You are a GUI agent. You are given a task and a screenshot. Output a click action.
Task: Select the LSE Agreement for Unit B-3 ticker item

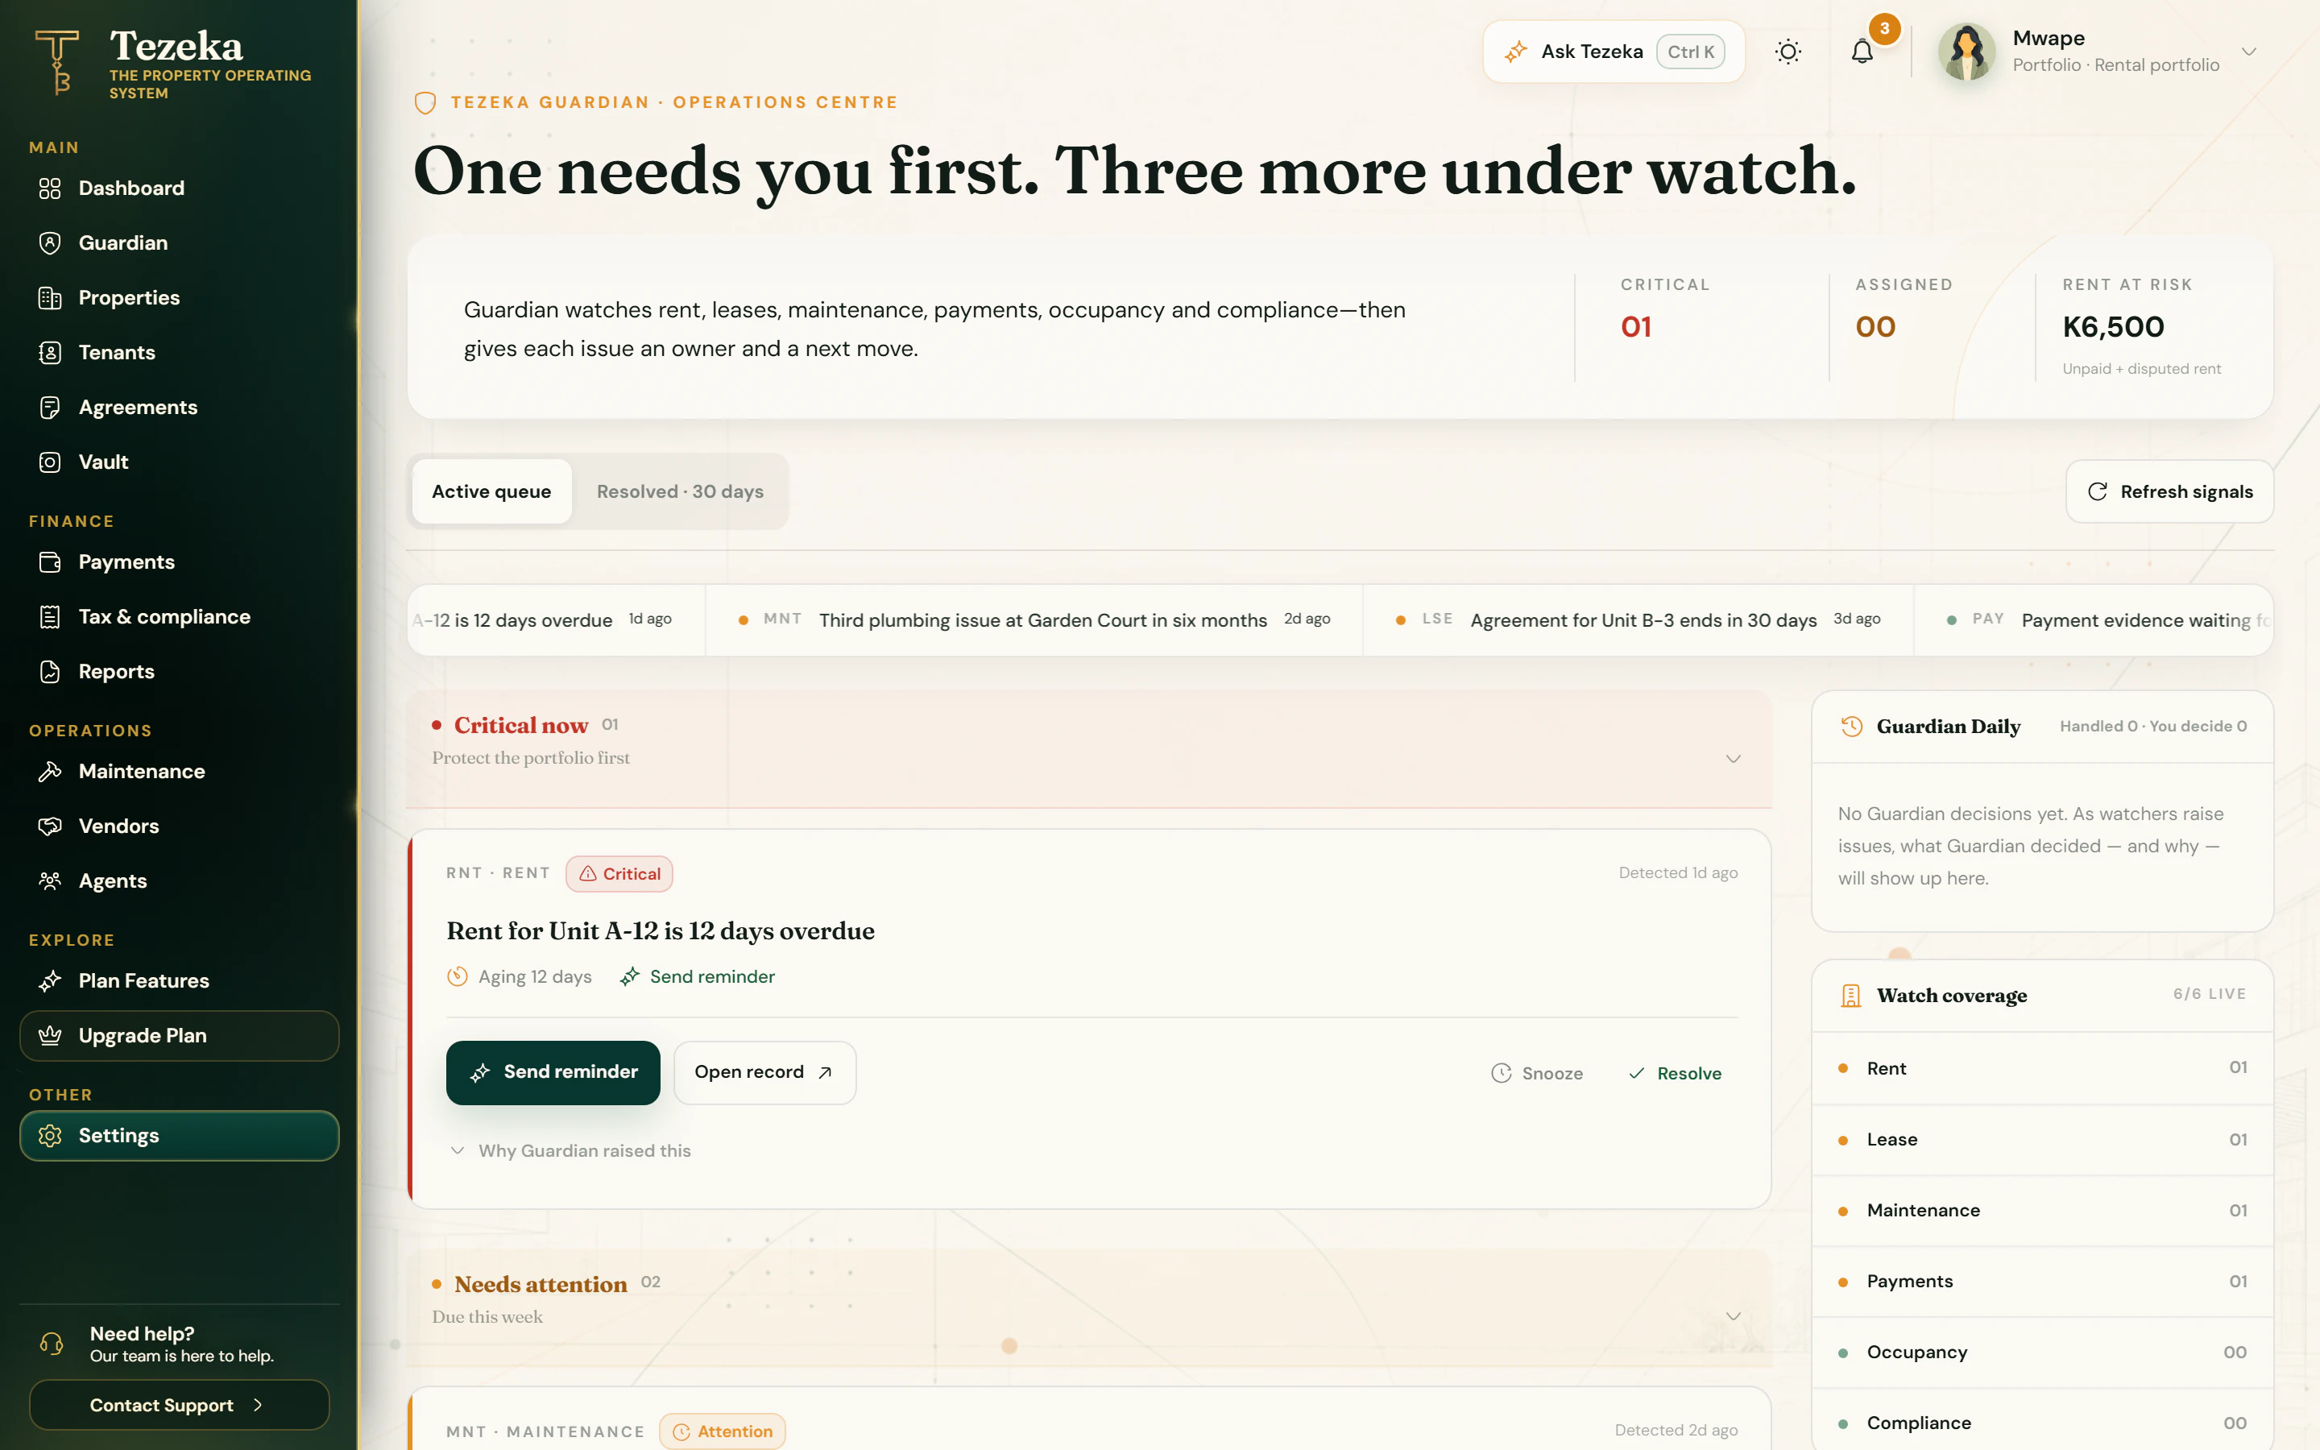(x=1638, y=619)
